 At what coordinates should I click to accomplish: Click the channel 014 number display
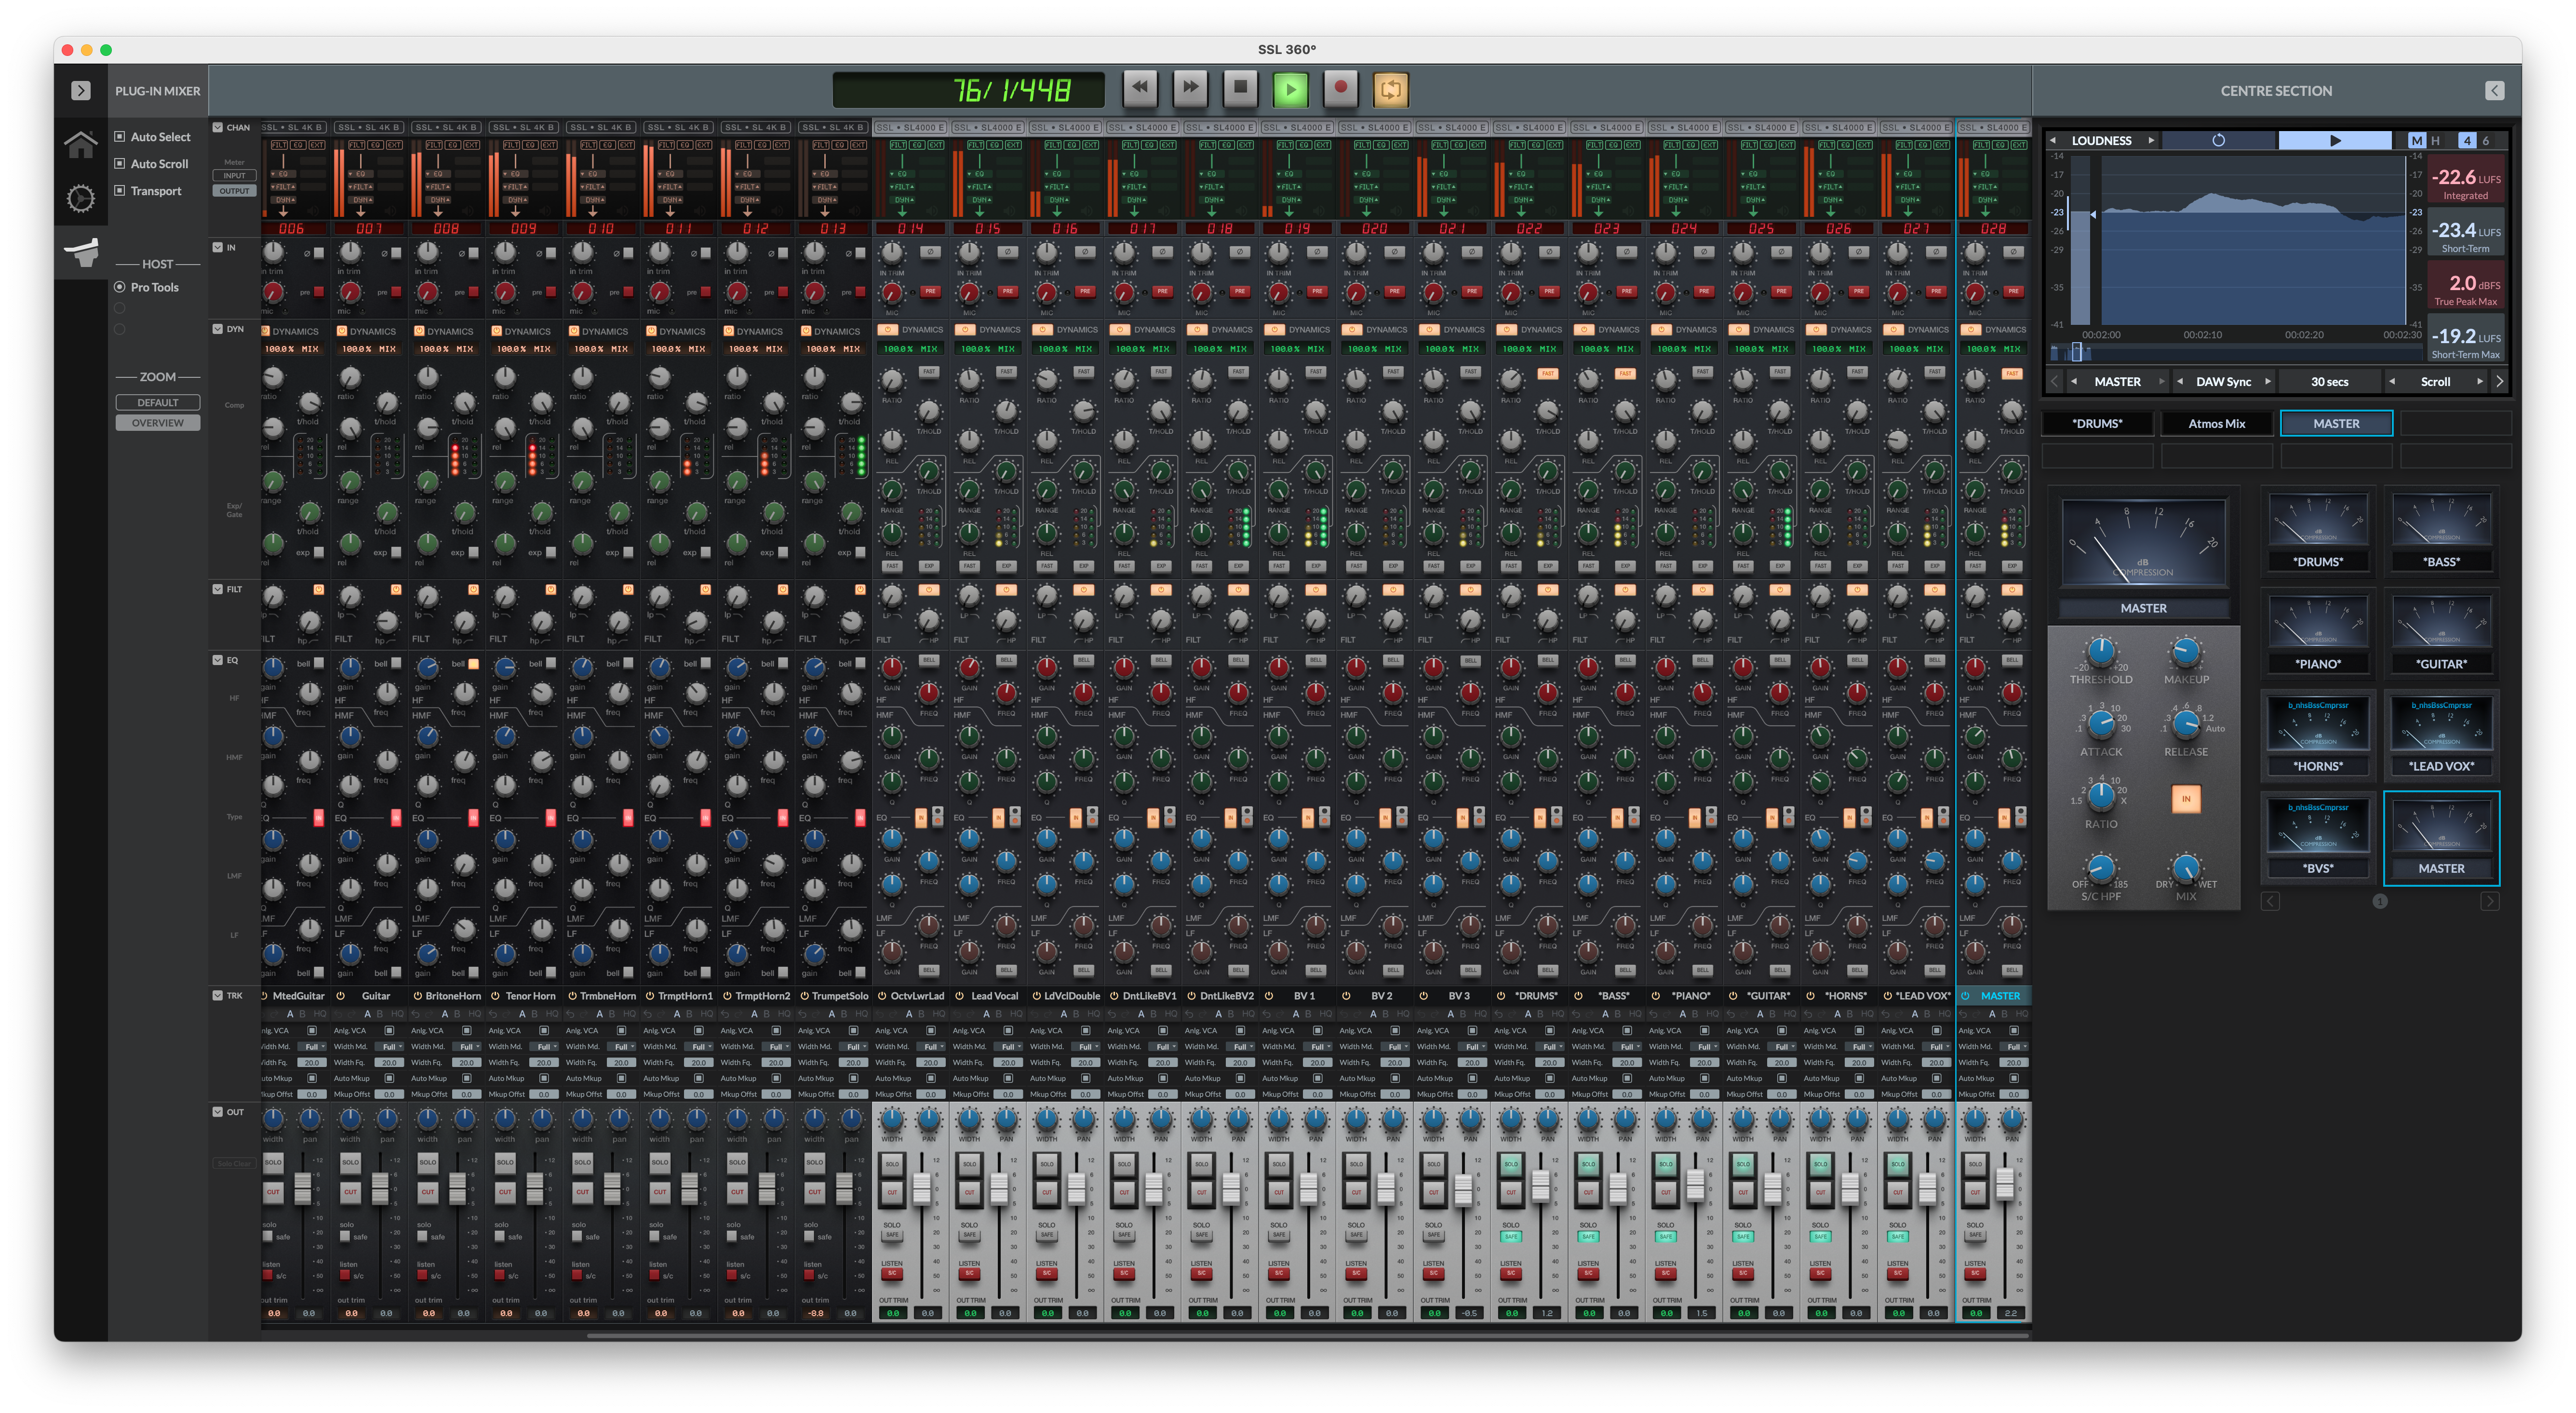[911, 229]
